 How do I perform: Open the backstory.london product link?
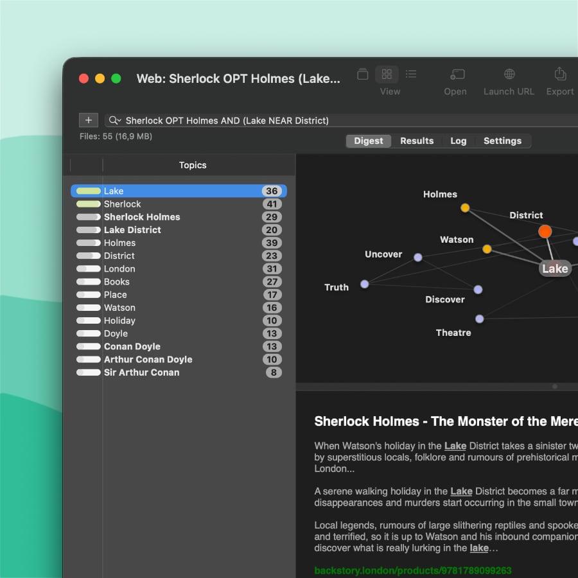413,570
